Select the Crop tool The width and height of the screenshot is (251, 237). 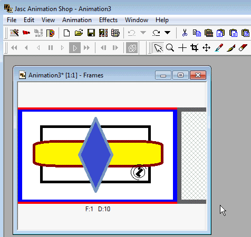click(x=195, y=47)
